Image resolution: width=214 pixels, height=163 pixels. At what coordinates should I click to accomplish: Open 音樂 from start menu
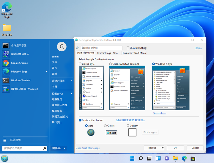(x=54, y=74)
